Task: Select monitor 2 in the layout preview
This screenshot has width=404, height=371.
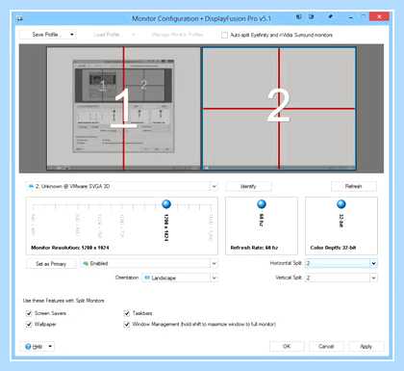Action: pos(279,108)
